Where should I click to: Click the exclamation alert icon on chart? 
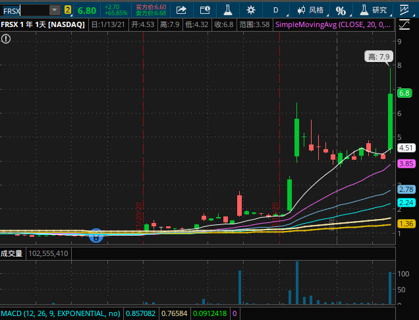(x=6, y=39)
